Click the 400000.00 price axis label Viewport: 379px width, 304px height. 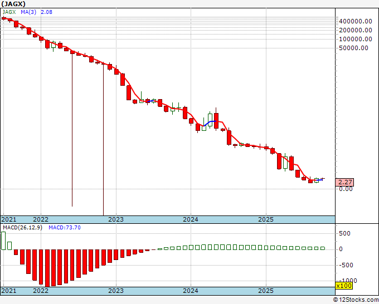tap(356, 21)
